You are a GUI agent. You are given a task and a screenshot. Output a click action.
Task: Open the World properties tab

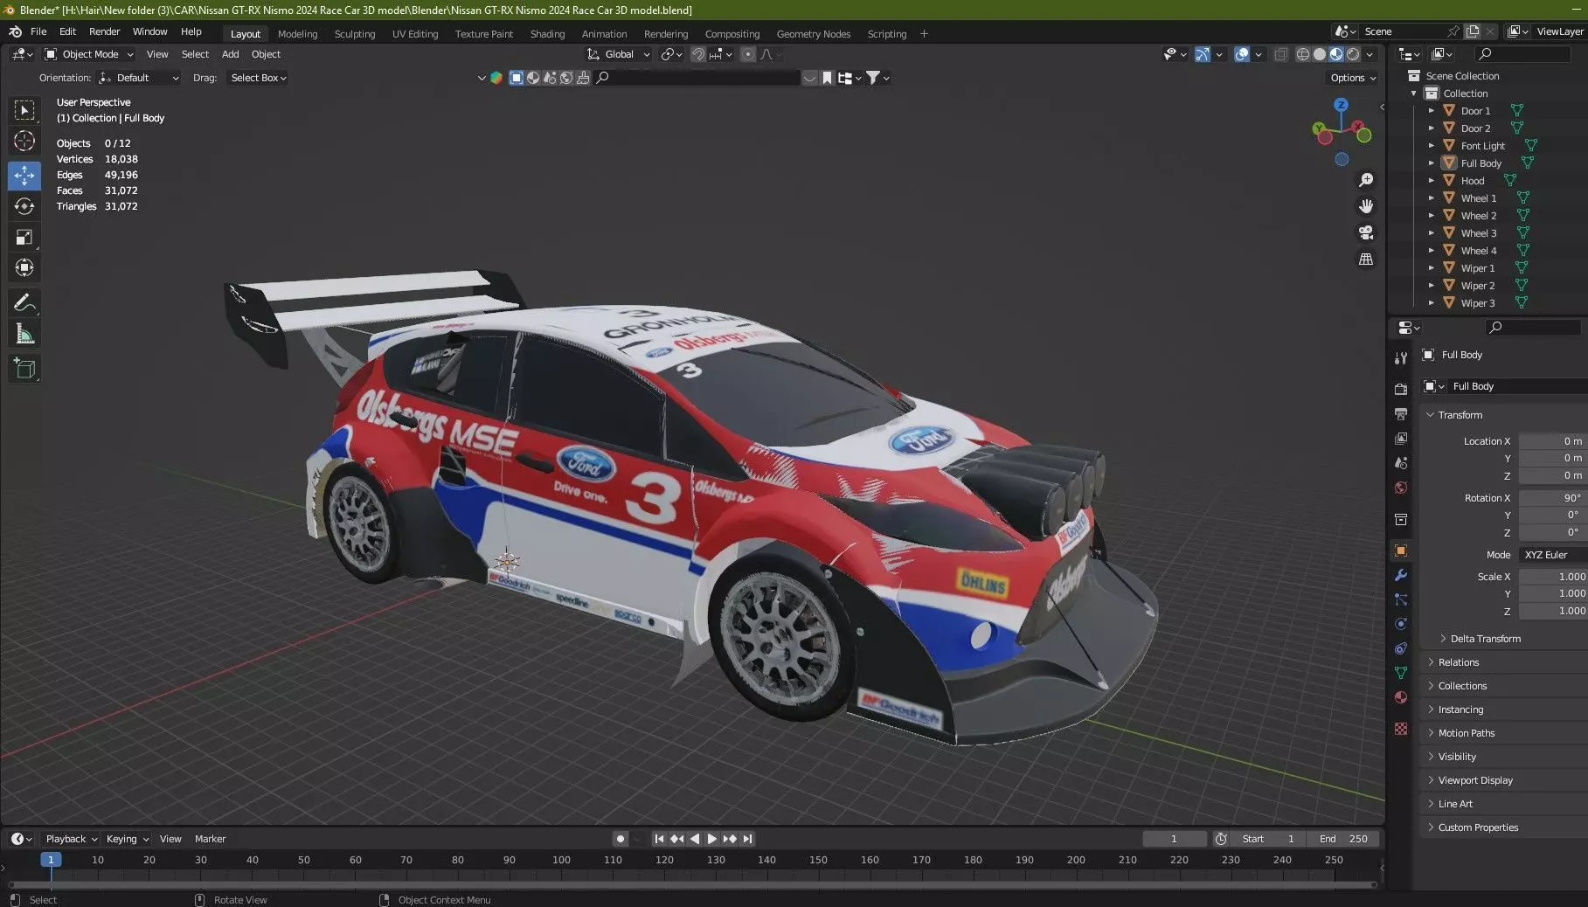[1401, 488]
